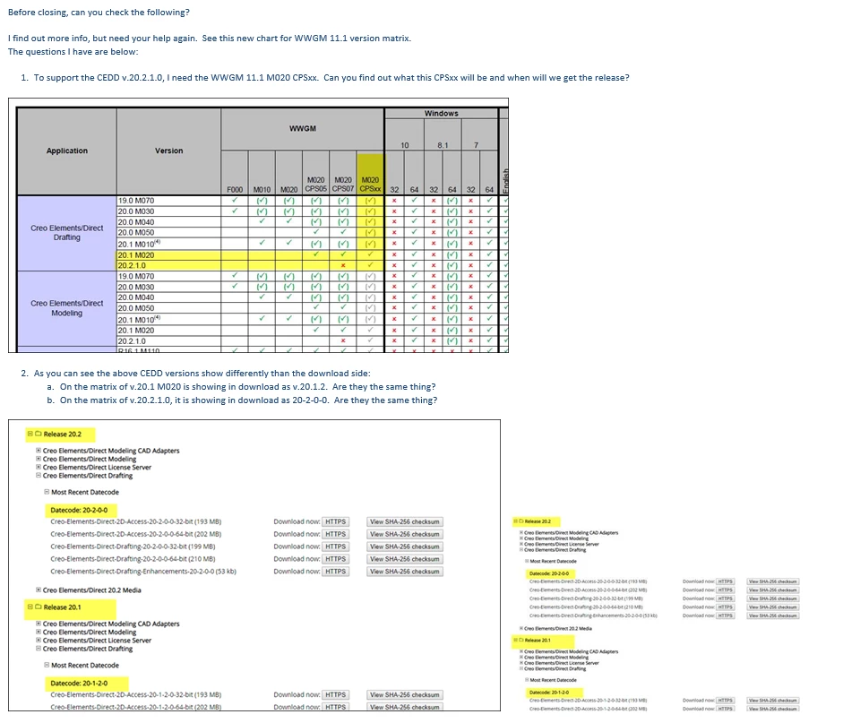This screenshot has width=843, height=723.
Task: Expand Modeling CAD Adapters under Release 20.1, large tree
Action: (x=39, y=624)
